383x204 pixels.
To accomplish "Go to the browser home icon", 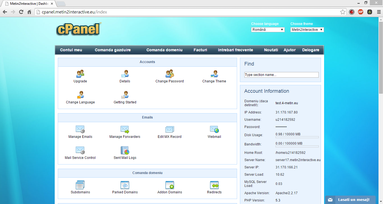I will point(29,12).
